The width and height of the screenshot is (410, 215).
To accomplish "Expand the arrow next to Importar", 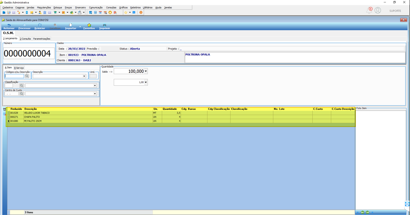I will coord(80,27).
